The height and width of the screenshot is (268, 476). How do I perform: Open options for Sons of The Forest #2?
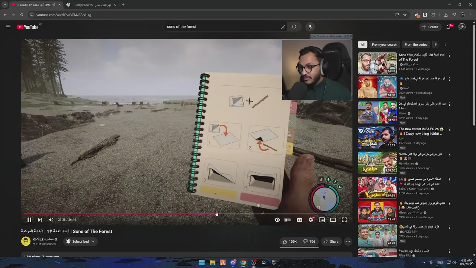click(x=449, y=55)
